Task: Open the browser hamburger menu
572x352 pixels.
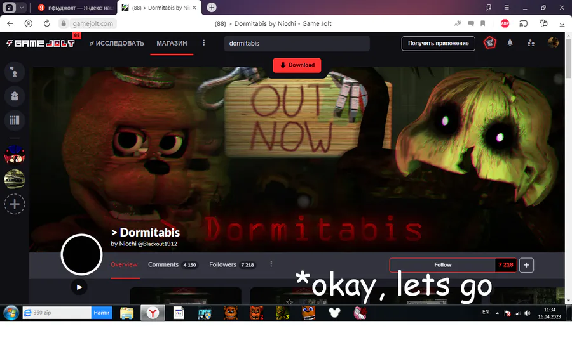Action: (x=507, y=8)
